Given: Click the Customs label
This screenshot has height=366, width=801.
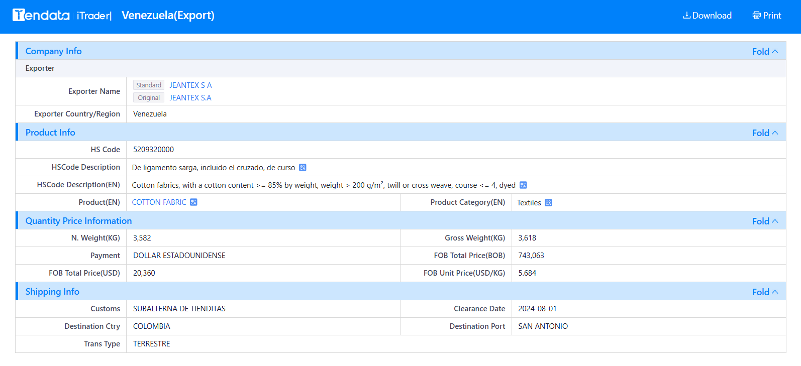Looking at the screenshot, I should point(105,309).
